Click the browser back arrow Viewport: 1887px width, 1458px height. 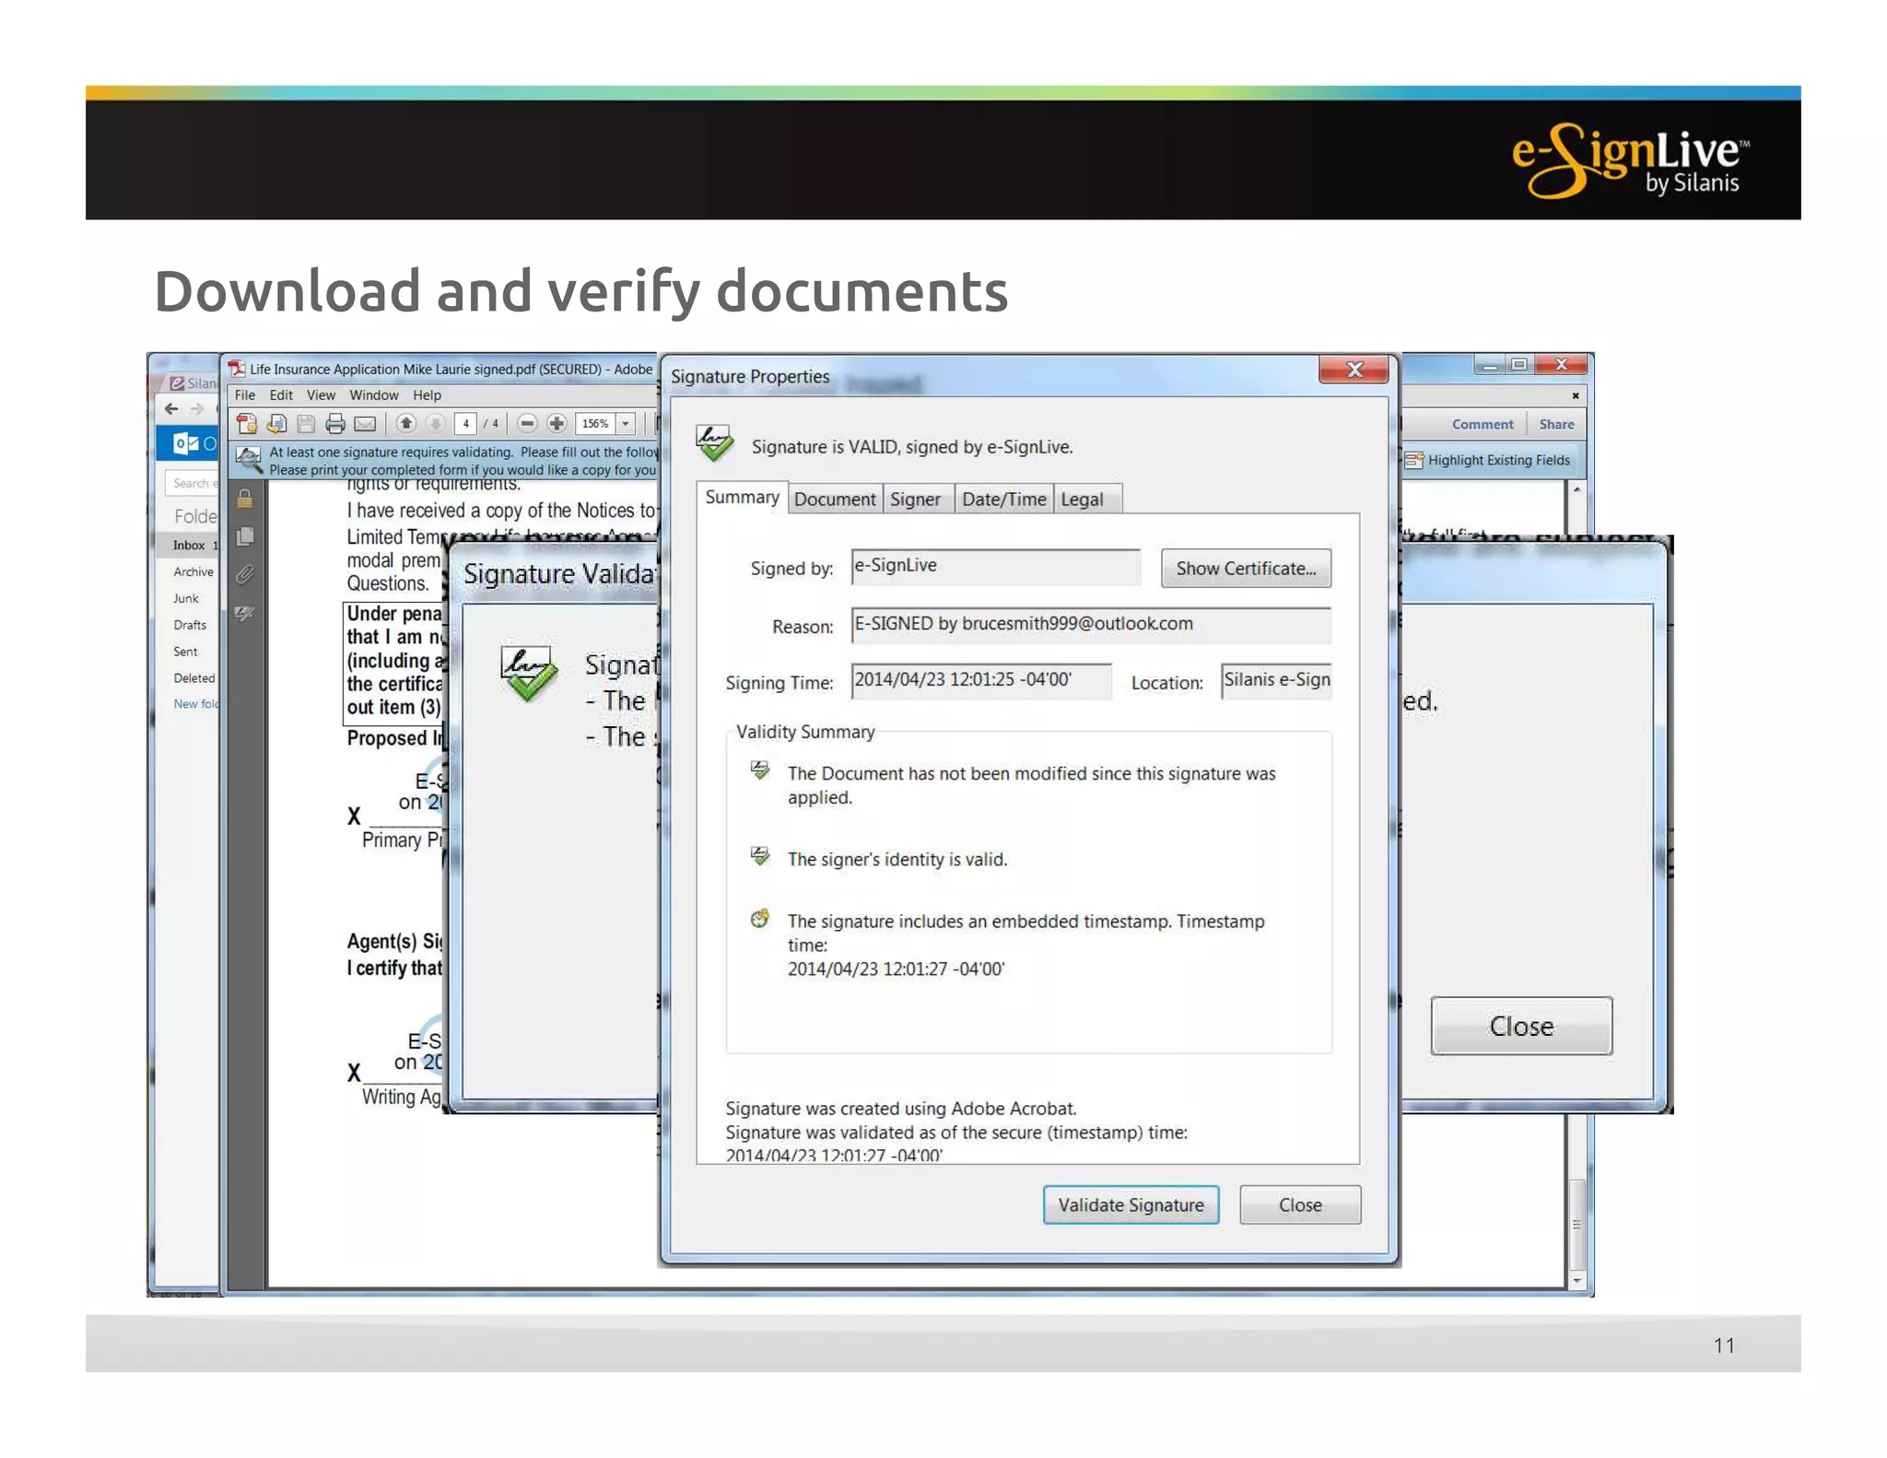(171, 408)
